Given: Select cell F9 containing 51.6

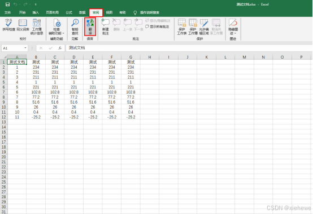Looking at the screenshot, I should click(112, 102).
